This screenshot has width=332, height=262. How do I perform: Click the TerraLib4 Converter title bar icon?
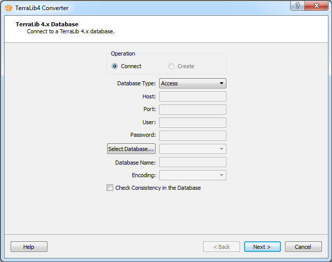[9, 8]
